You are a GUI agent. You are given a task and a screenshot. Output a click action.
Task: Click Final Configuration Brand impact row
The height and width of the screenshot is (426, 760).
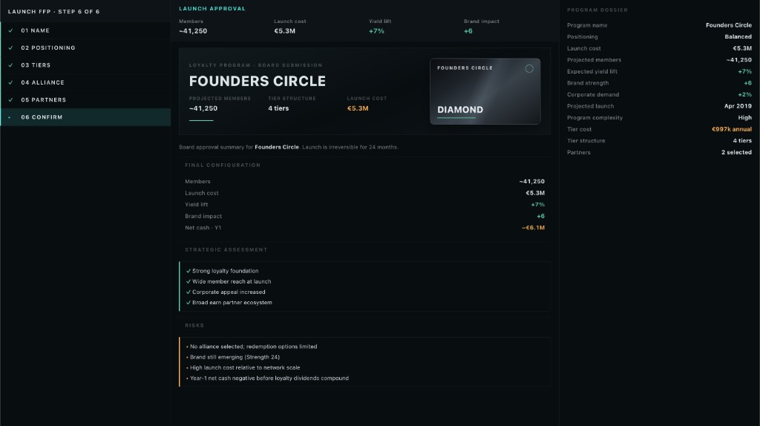pos(364,216)
